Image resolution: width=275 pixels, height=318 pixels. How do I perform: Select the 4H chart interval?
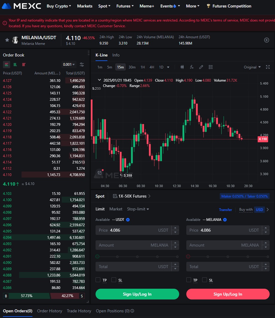click(152, 67)
